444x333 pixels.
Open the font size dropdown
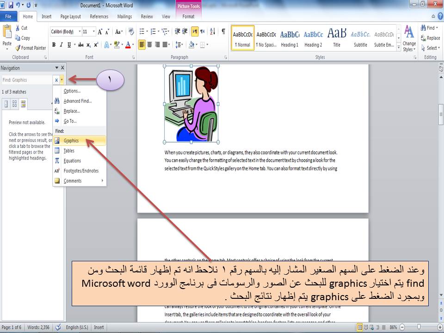[94, 31]
